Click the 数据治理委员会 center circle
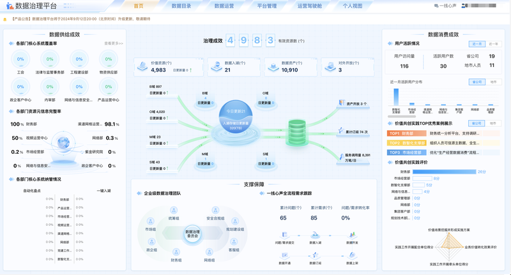This screenshot has width=511, height=275. pos(192,234)
